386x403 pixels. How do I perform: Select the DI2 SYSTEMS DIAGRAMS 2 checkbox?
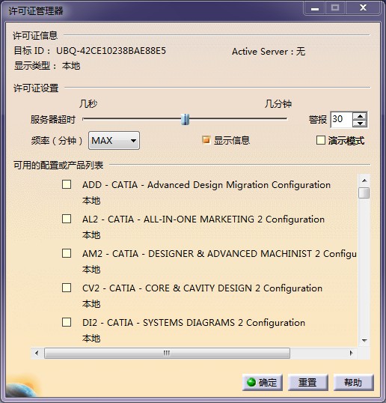[67, 322]
